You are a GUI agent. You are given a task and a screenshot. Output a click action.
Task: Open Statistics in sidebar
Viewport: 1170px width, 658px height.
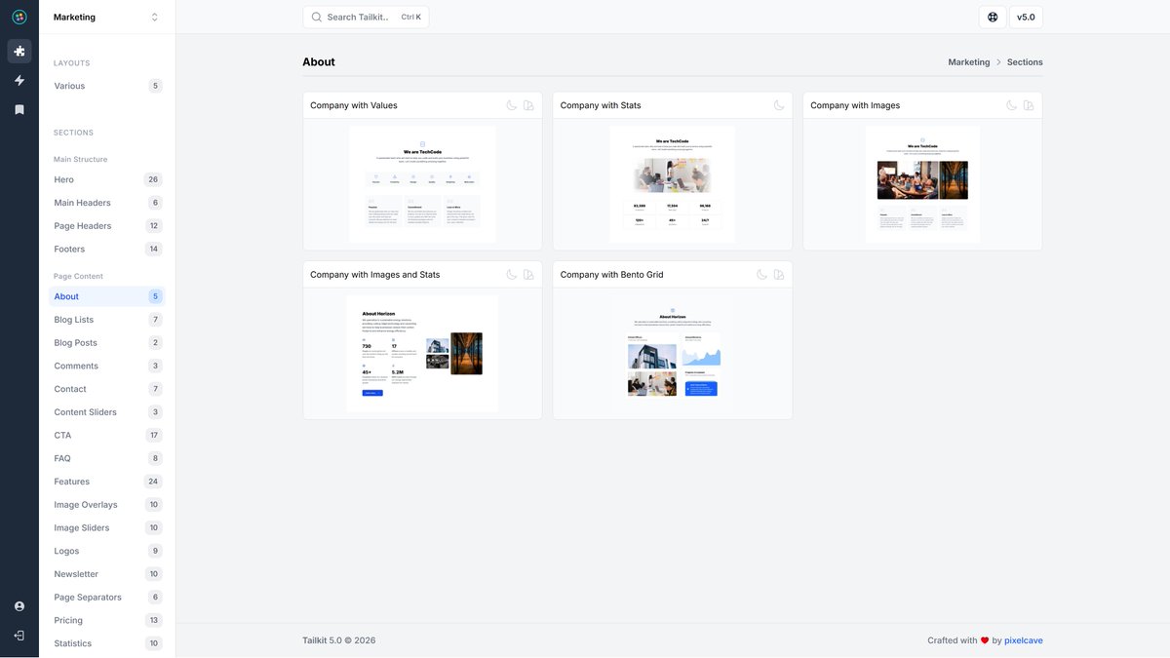107,643
